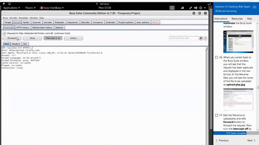Click the Comment this item field
The height and width of the screenshot is (145, 259).
tap(183, 38)
